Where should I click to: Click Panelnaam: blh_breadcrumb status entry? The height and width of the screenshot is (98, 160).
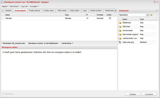tap(14, 43)
